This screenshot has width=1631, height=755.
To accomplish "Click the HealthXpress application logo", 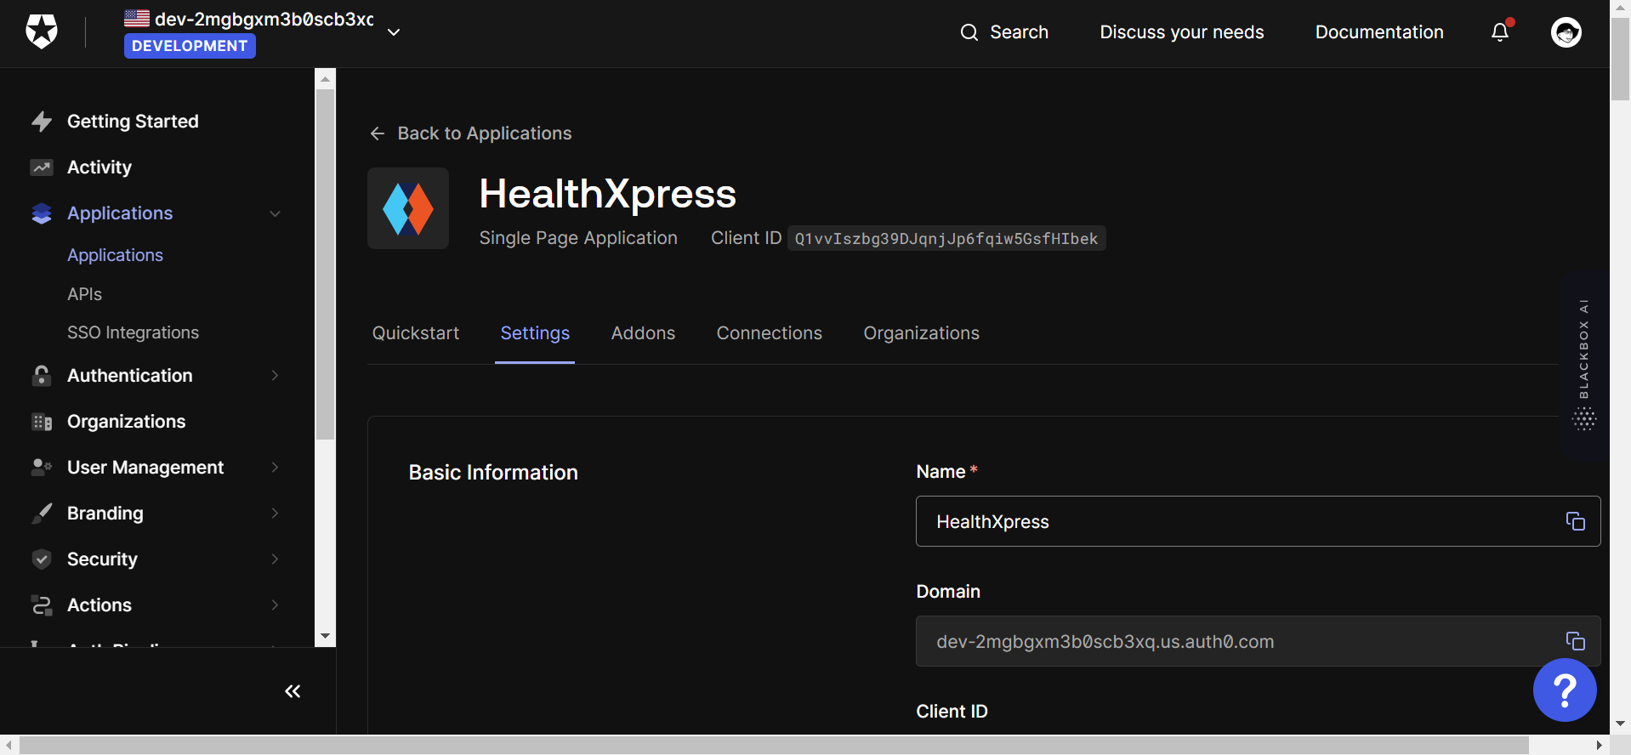I will pyautogui.click(x=408, y=208).
